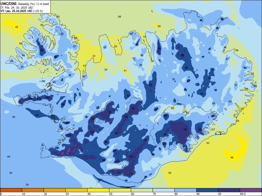Select the pale blue 70–80 legend swatch
This screenshot has height=196, width=262.
click(164, 190)
